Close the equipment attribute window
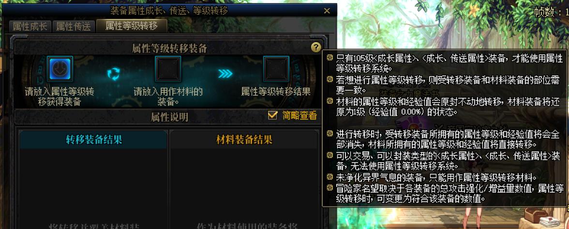Image resolution: width=569 pixels, height=229 pixels. point(327,11)
